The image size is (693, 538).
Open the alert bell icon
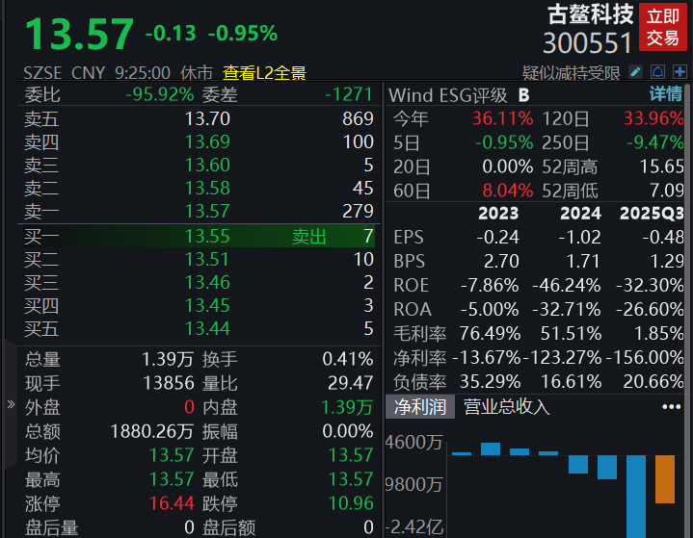click(657, 71)
